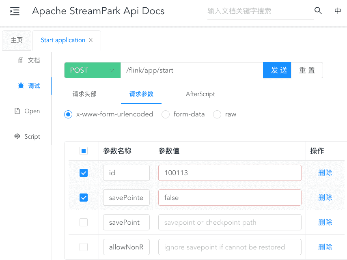Enable the savePoint parameter checkbox

(x=84, y=222)
